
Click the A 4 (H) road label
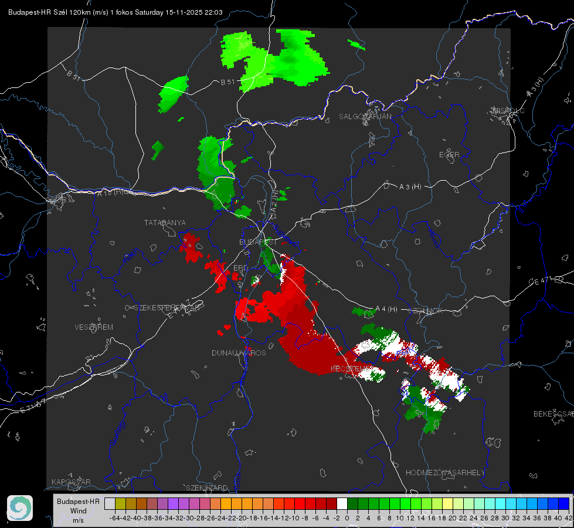pos(386,309)
